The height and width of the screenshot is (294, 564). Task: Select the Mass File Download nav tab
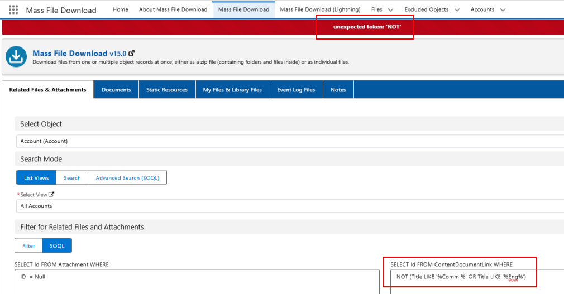click(x=243, y=9)
